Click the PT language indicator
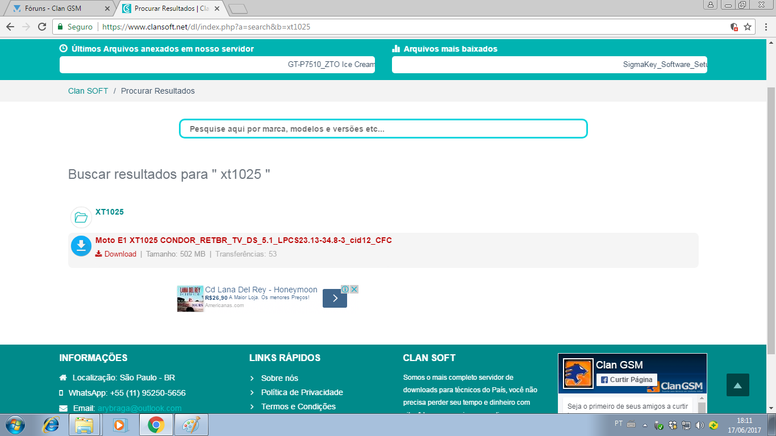Screen dimensions: 776x436 (x=619, y=424)
